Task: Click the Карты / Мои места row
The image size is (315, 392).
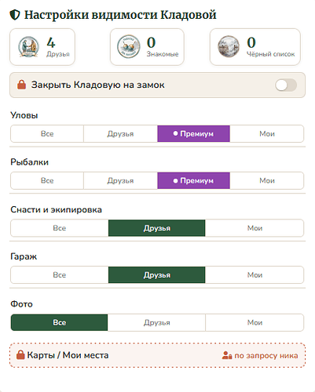Action: [x=158, y=355]
